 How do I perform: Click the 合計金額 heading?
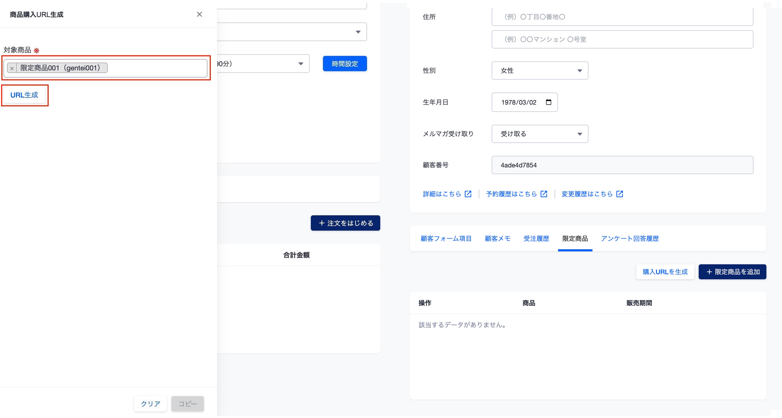coord(296,255)
